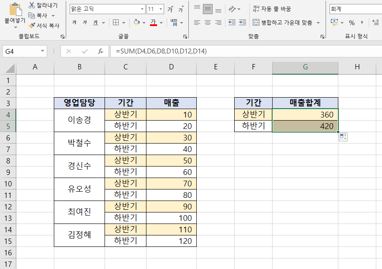The width and height of the screenshot is (382, 269).
Task: Decrease font size with smaller 가 icon
Action: (181, 9)
